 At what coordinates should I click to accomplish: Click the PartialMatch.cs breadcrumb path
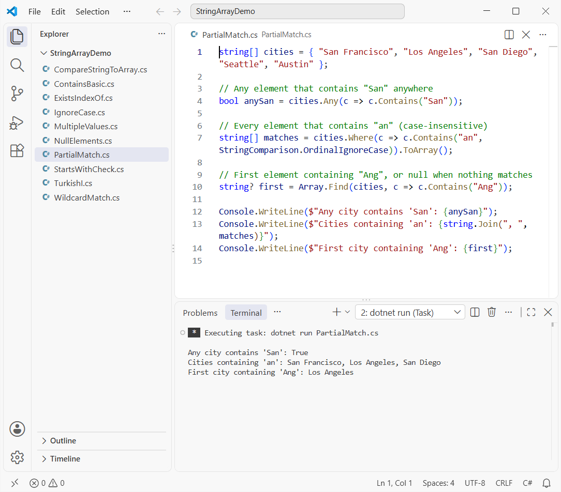tap(286, 35)
